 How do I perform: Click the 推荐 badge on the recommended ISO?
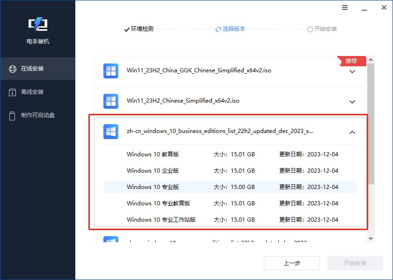tap(351, 61)
